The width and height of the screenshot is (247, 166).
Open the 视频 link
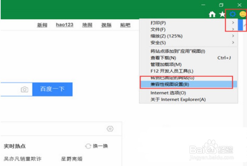[x=106, y=25]
